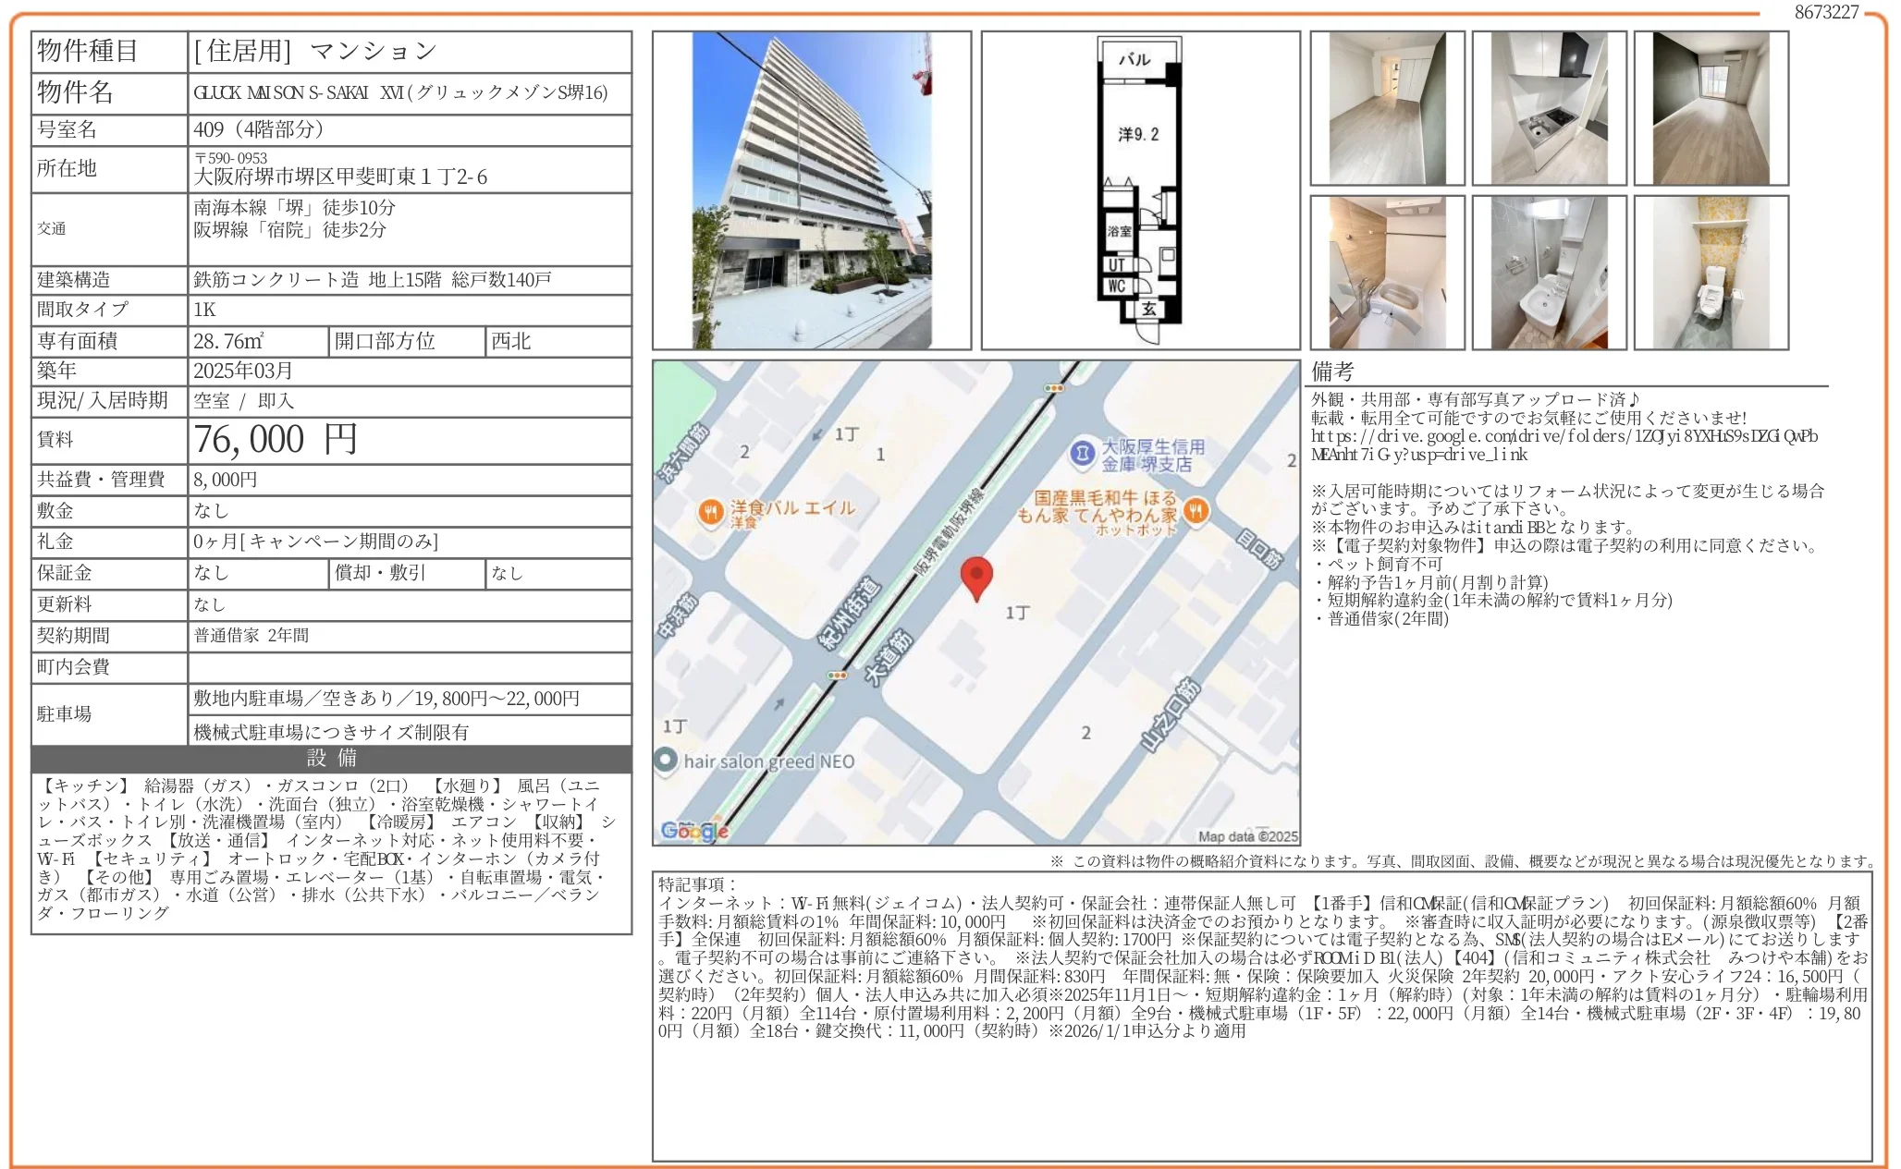The image size is (1901, 1169).
Task: Open the floor plan image
Action: pyautogui.click(x=1139, y=190)
